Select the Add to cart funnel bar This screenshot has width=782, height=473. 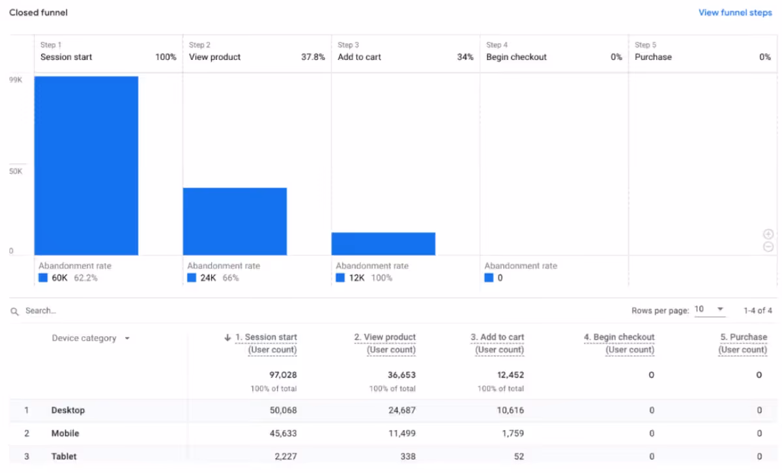point(383,244)
